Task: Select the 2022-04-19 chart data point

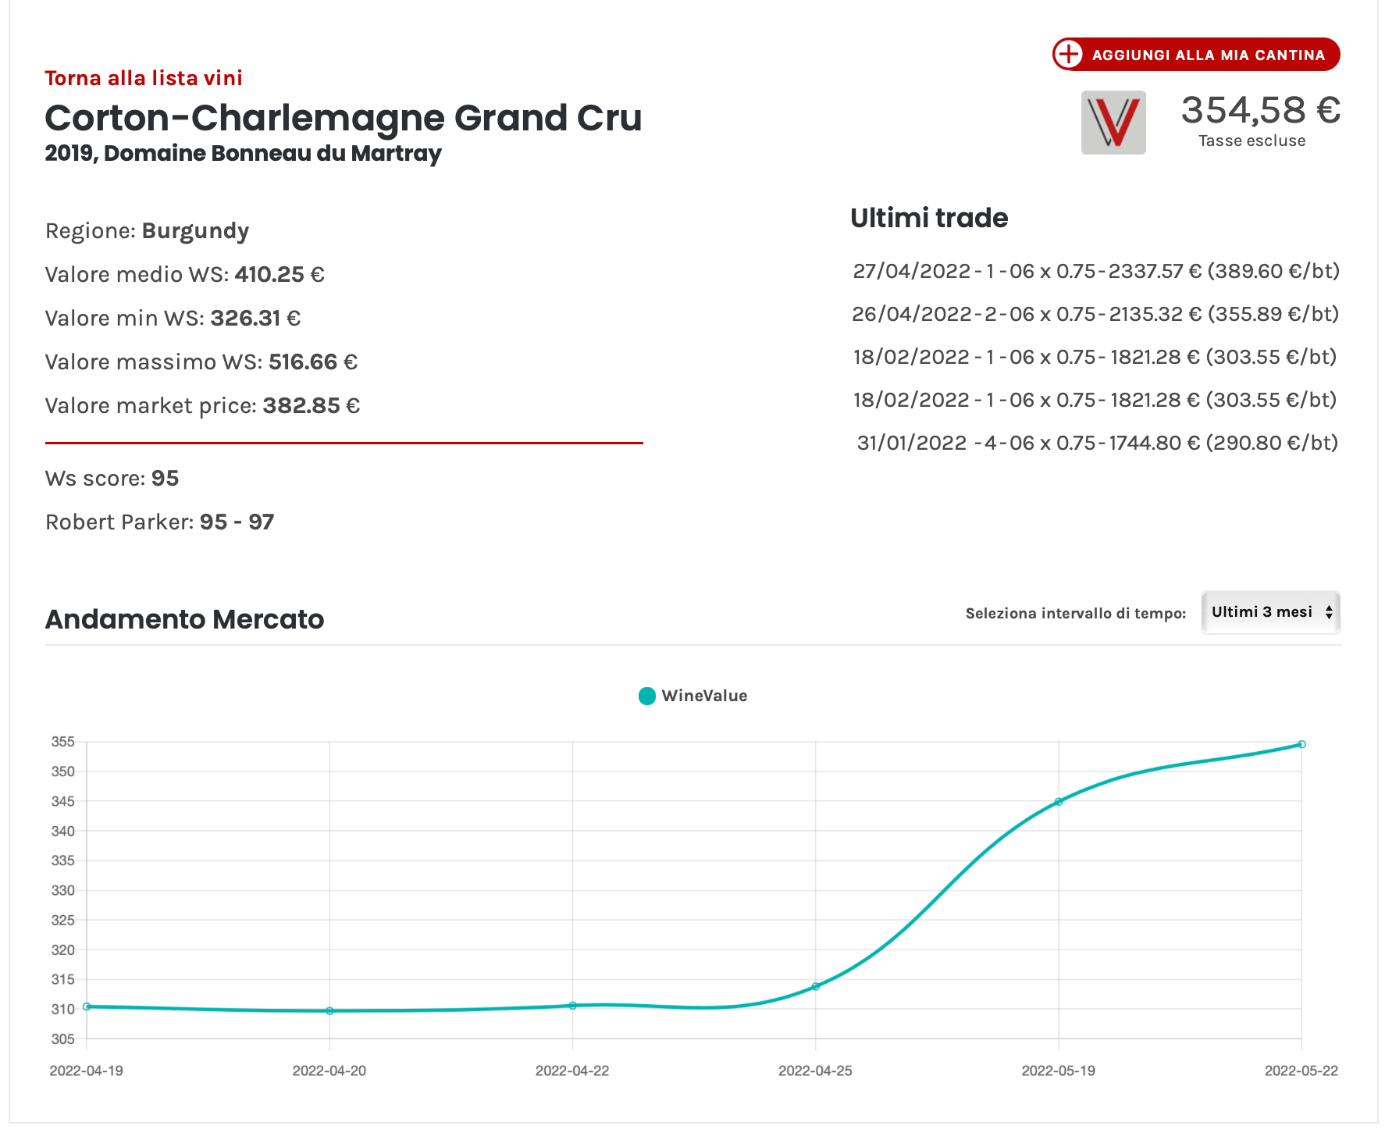Action: 87,1006
